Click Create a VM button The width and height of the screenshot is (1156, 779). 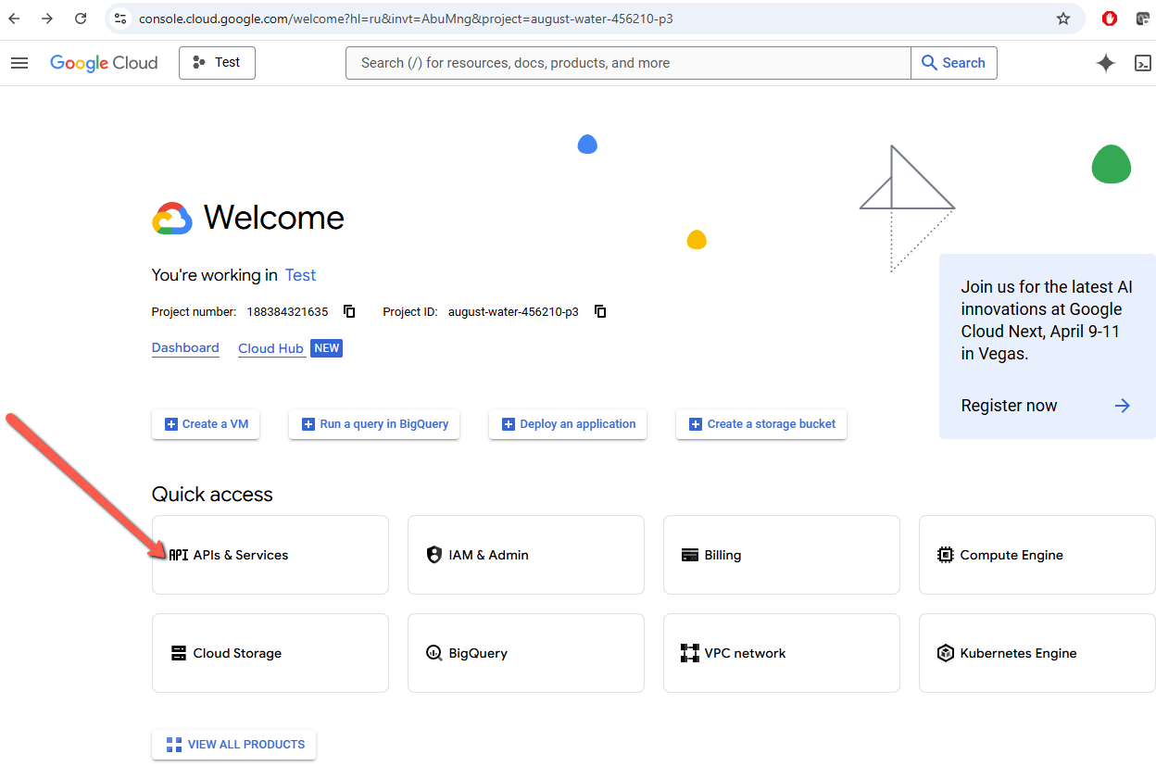coord(207,424)
